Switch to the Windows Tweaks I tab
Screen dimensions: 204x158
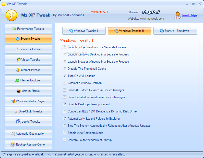point(84,31)
